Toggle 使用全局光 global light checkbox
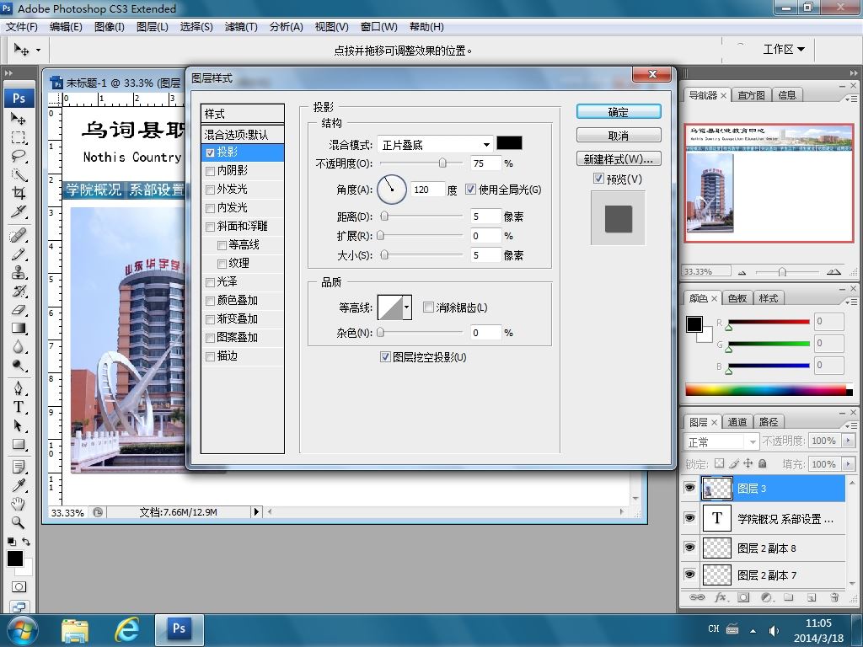 coord(470,190)
